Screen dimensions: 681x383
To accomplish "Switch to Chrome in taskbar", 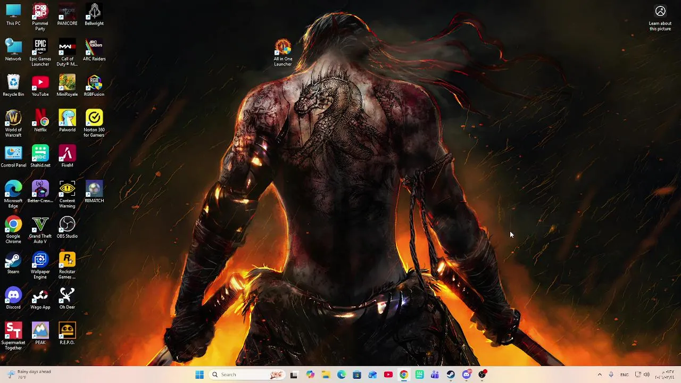I will [x=404, y=375].
